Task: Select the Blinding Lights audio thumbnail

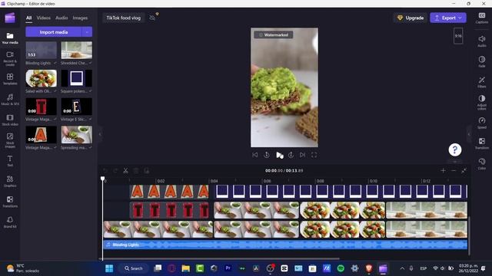Action: (x=41, y=50)
